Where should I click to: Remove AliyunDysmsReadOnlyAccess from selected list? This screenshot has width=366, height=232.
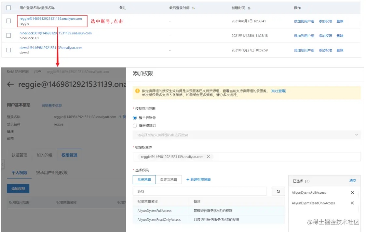(x=352, y=203)
